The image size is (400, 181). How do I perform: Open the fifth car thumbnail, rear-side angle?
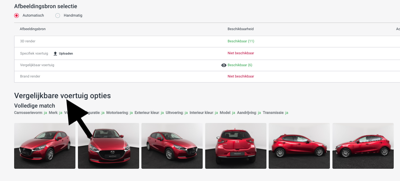(299, 146)
